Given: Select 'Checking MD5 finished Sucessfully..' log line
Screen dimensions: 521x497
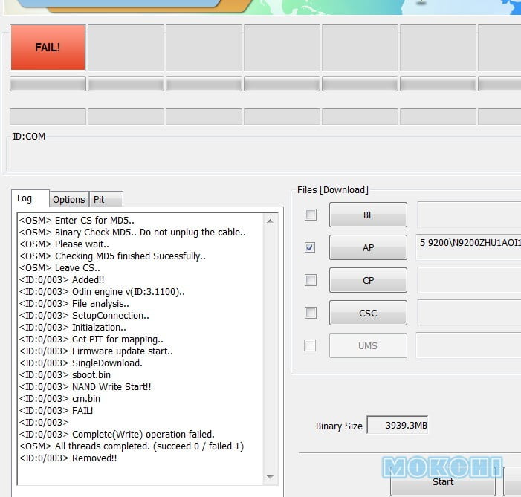Looking at the screenshot, I should [112, 256].
